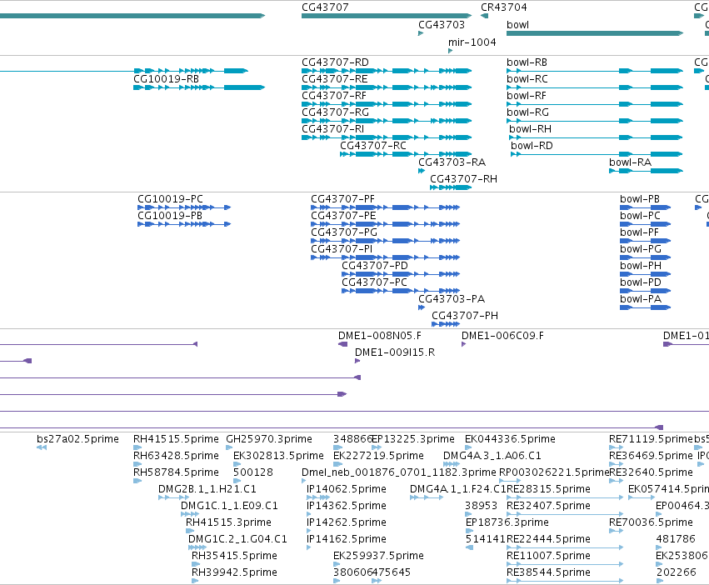Click the CG43707-RC transcript glyph
This screenshot has width=709, height=585.
coord(406,154)
